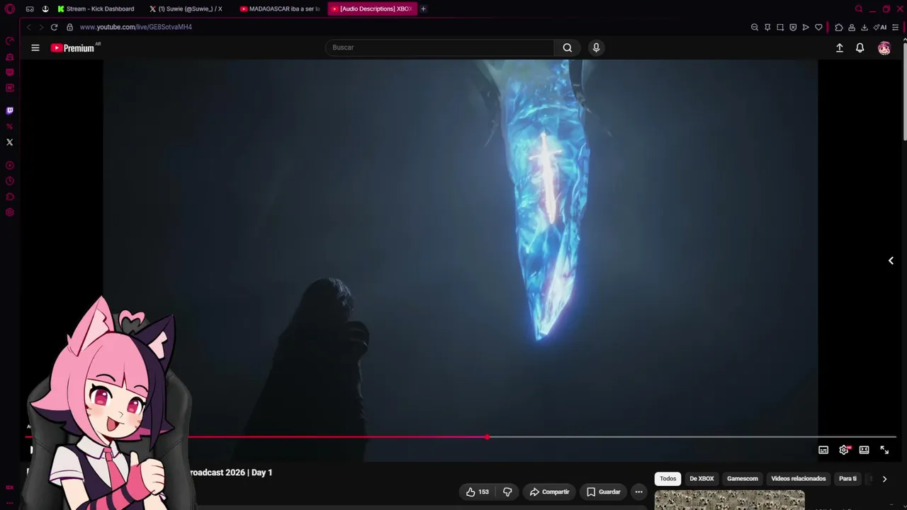This screenshot has width=907, height=510.
Task: Switch to the Suwie X tab
Action: click(x=187, y=9)
